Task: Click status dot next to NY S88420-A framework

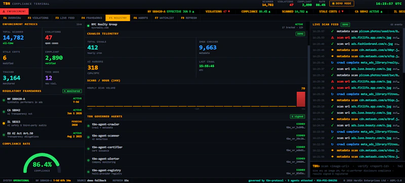Action: coord(4,100)
